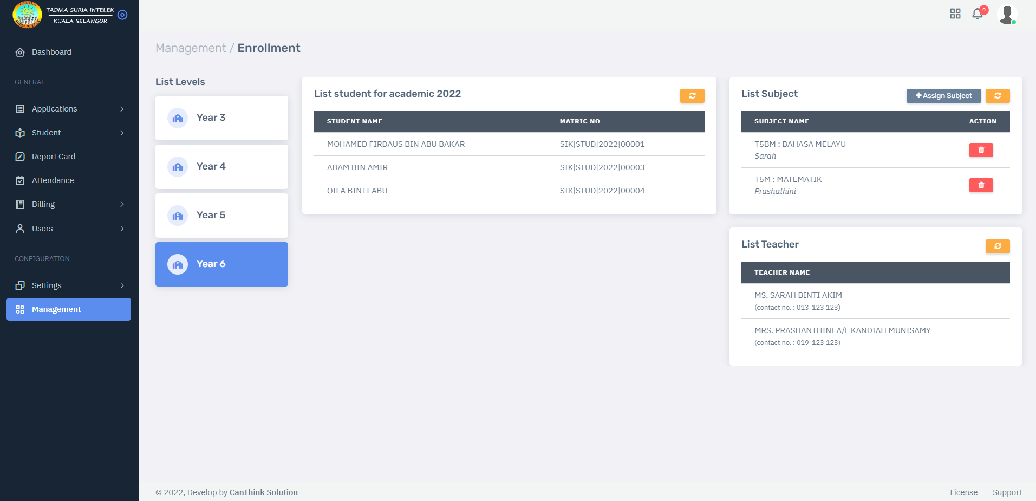Select the Year 5 level card
The height and width of the screenshot is (501, 1036).
point(221,216)
